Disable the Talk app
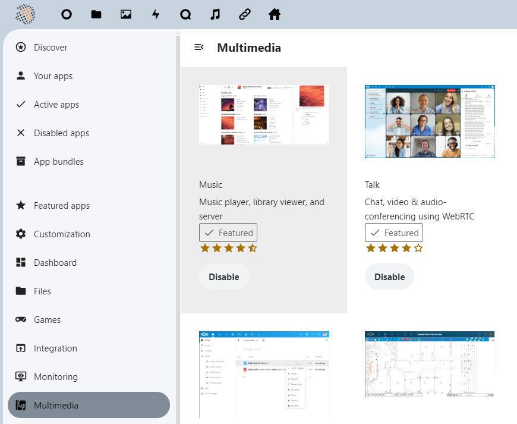Viewport: 517px width, 424px height. coord(389,277)
